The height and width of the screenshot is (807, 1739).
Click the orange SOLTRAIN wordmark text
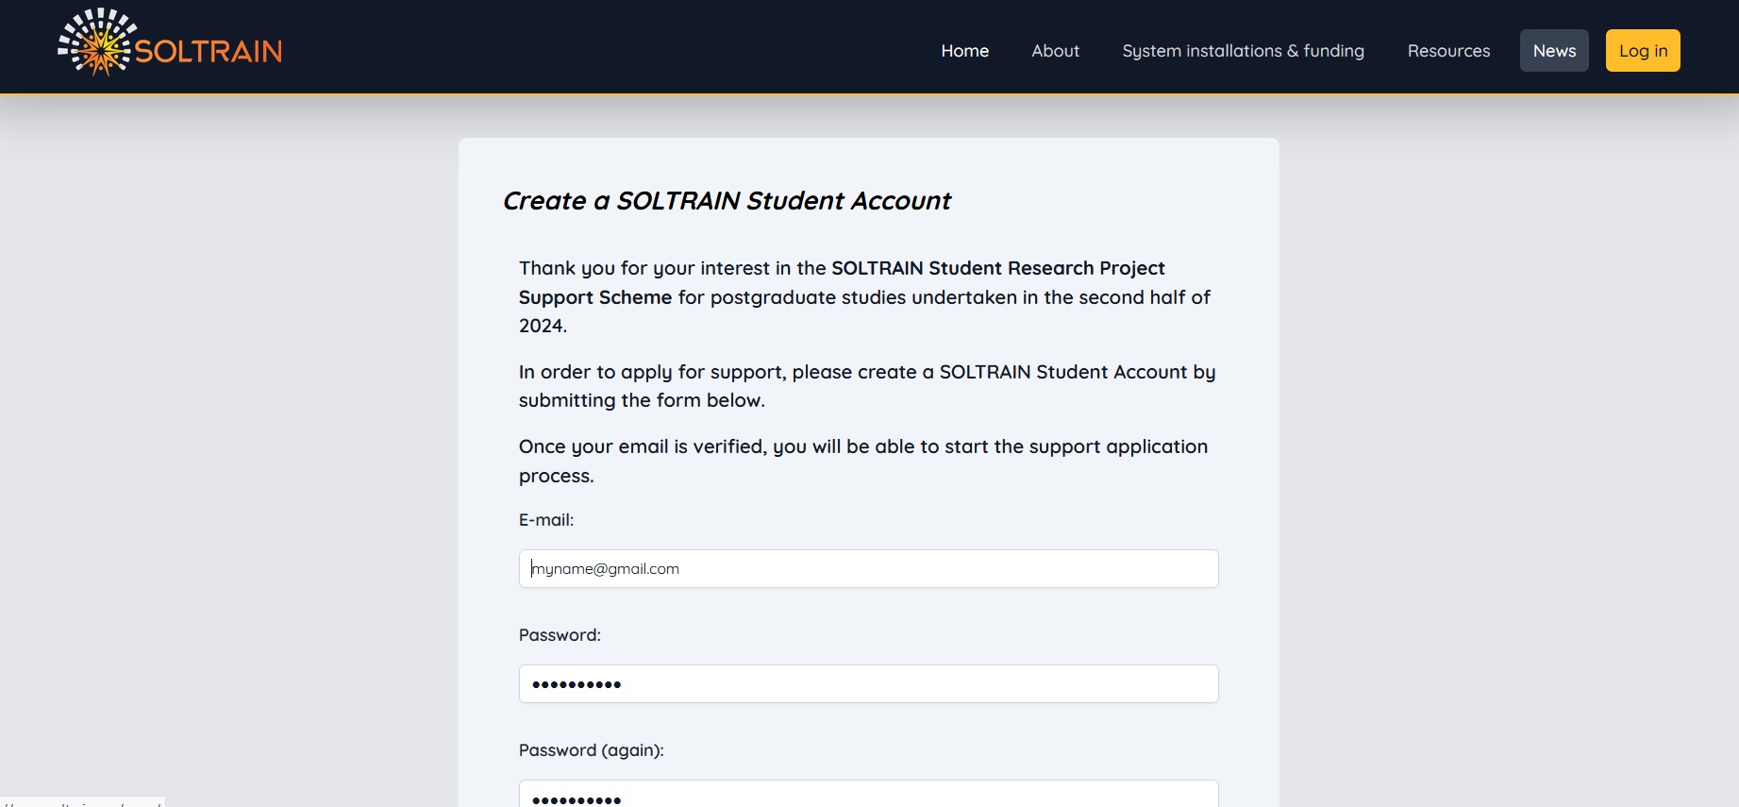coord(209,51)
